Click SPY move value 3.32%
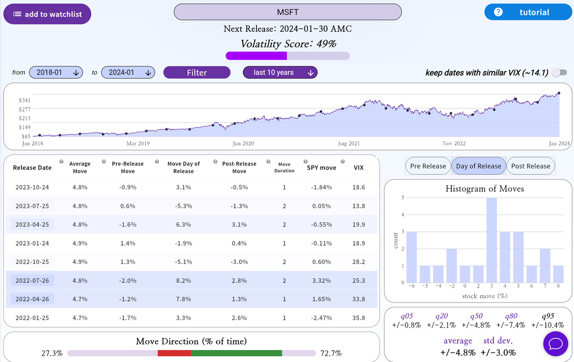Viewport: 574px width, 362px height. click(321, 281)
